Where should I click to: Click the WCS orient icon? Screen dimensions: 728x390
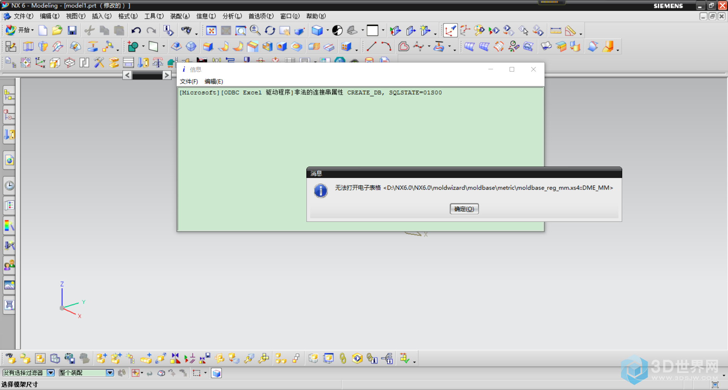465,30
